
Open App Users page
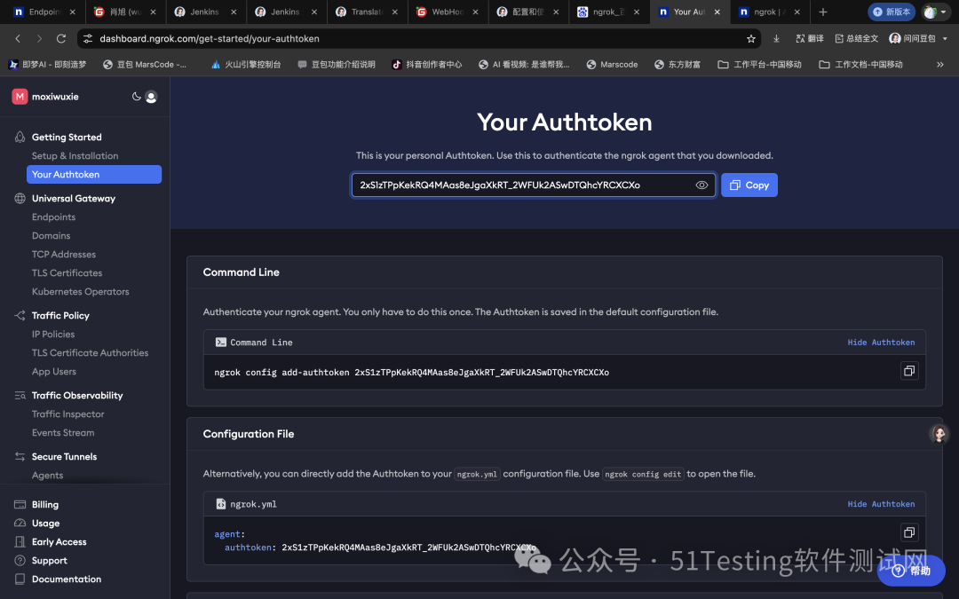(54, 371)
